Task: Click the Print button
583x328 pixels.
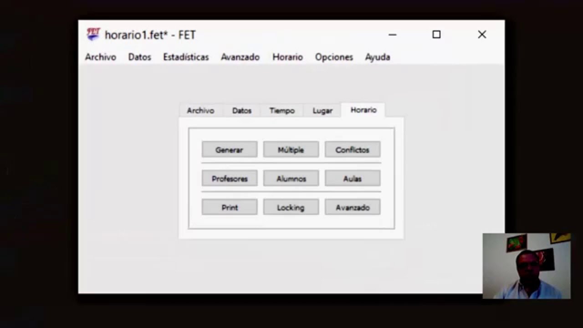Action: tap(230, 207)
